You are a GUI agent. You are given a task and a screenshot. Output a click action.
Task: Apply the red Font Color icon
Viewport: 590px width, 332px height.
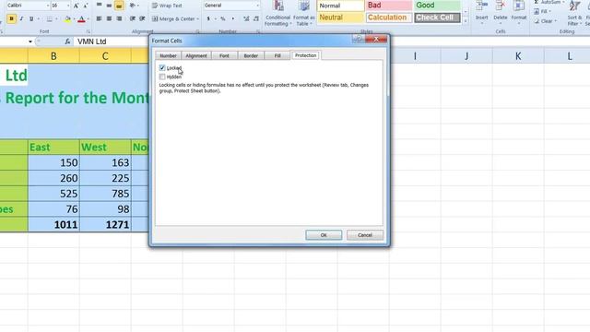coord(81,18)
